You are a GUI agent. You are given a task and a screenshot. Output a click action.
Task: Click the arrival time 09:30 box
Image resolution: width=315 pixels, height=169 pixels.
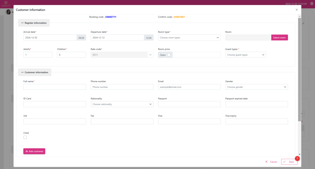81,38
